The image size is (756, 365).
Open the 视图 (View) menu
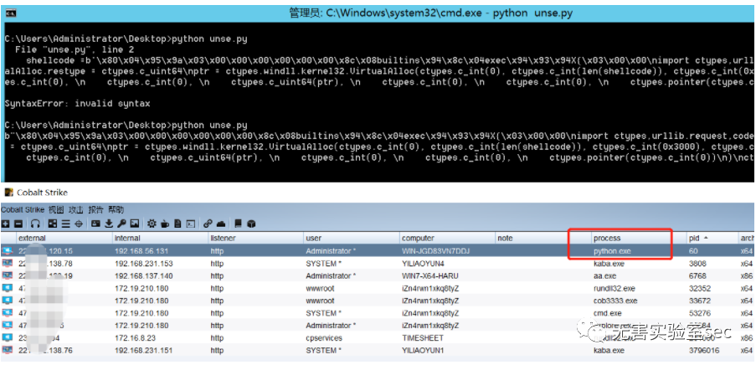pyautogui.click(x=56, y=210)
